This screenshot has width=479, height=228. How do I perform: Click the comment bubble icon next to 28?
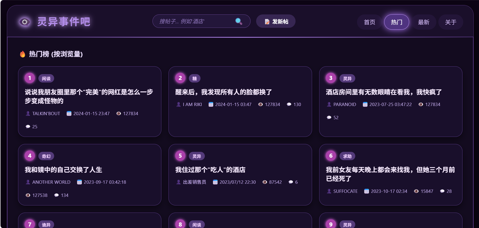pyautogui.click(x=442, y=191)
